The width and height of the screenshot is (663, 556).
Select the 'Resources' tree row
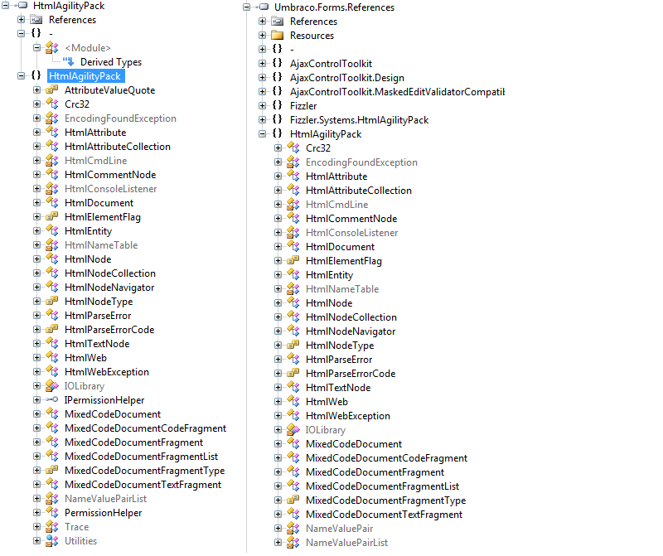click(x=312, y=36)
